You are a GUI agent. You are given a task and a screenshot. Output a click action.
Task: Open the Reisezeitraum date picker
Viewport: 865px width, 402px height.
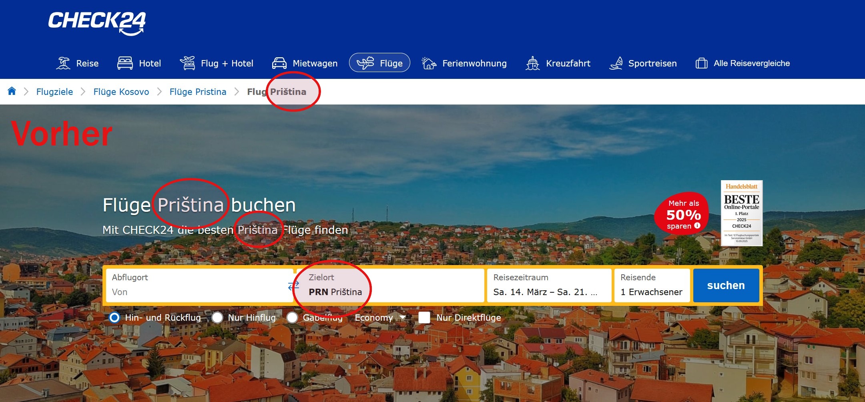click(x=548, y=285)
